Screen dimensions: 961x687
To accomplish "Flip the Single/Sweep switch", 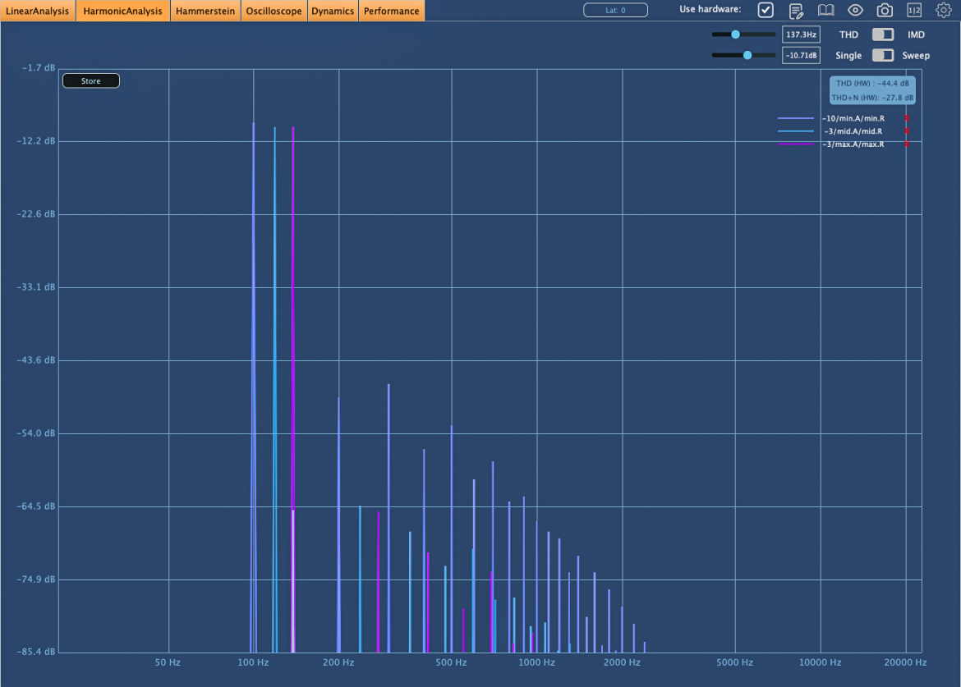I will point(882,55).
